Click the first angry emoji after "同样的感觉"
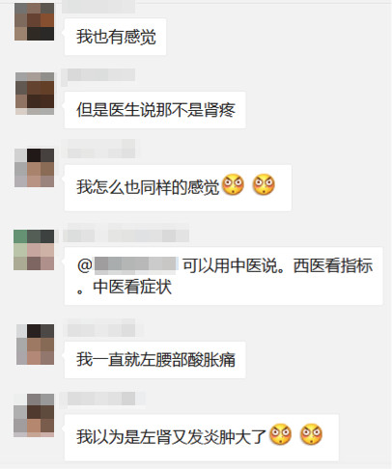This screenshot has width=392, height=469. click(234, 184)
